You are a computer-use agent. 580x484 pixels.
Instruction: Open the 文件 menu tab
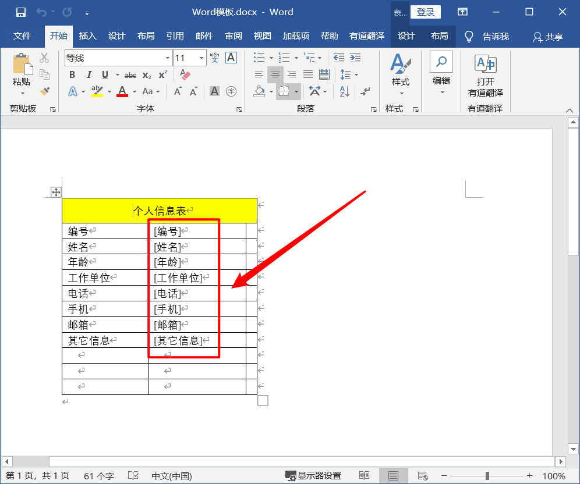point(22,36)
